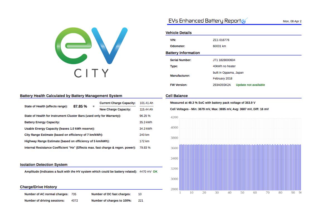Click the checkmark icon beside the report title
Image resolution: width=311 pixels, height=220 pixels.
coord(244,21)
